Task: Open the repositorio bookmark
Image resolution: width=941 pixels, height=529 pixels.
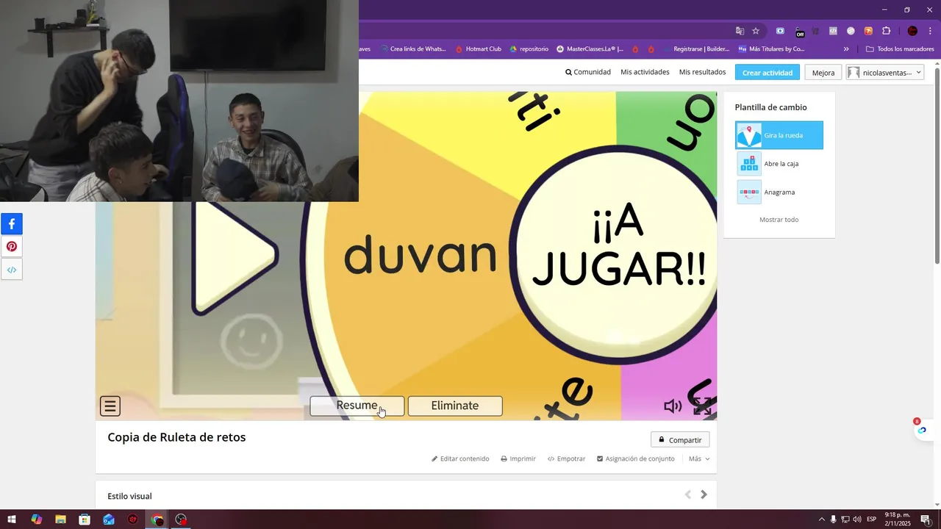Action: pyautogui.click(x=529, y=49)
